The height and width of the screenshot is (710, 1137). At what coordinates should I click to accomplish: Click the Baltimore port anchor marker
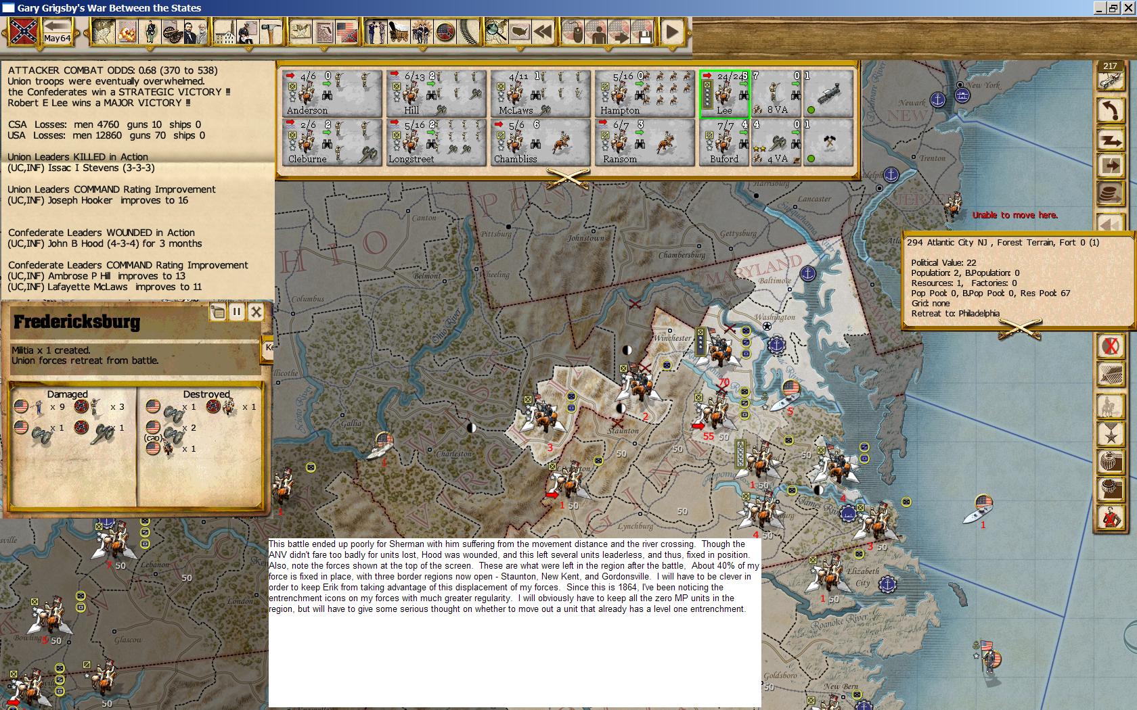click(807, 274)
